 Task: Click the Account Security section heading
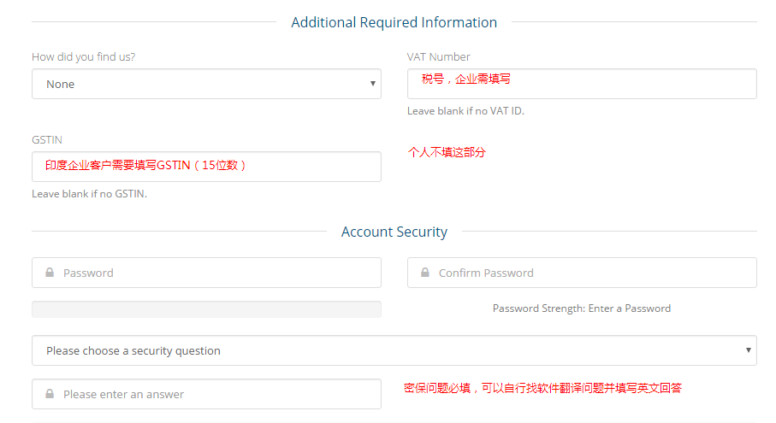394,232
